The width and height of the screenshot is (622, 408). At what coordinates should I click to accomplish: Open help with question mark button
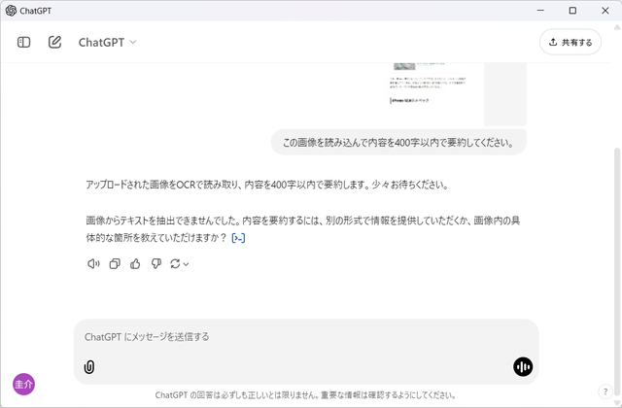click(605, 391)
